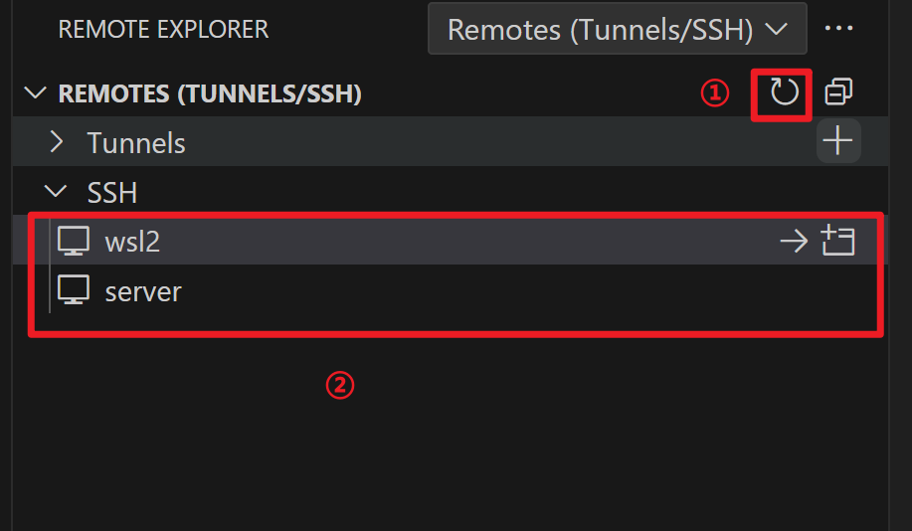
Task: Expand the Tunnels chevron
Action: tap(57, 141)
